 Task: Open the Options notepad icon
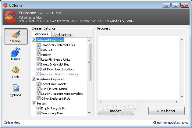click(x=16, y=88)
